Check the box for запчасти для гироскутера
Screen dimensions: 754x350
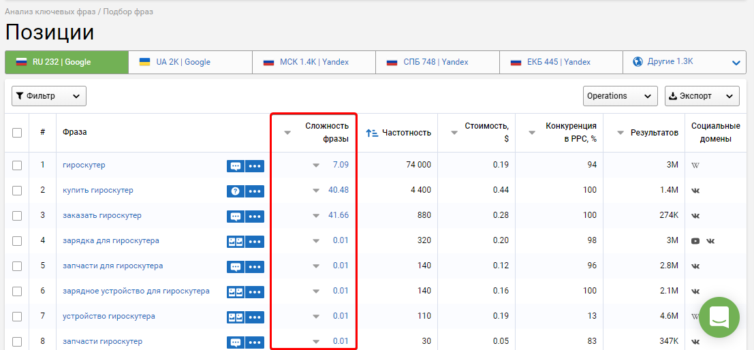17,266
